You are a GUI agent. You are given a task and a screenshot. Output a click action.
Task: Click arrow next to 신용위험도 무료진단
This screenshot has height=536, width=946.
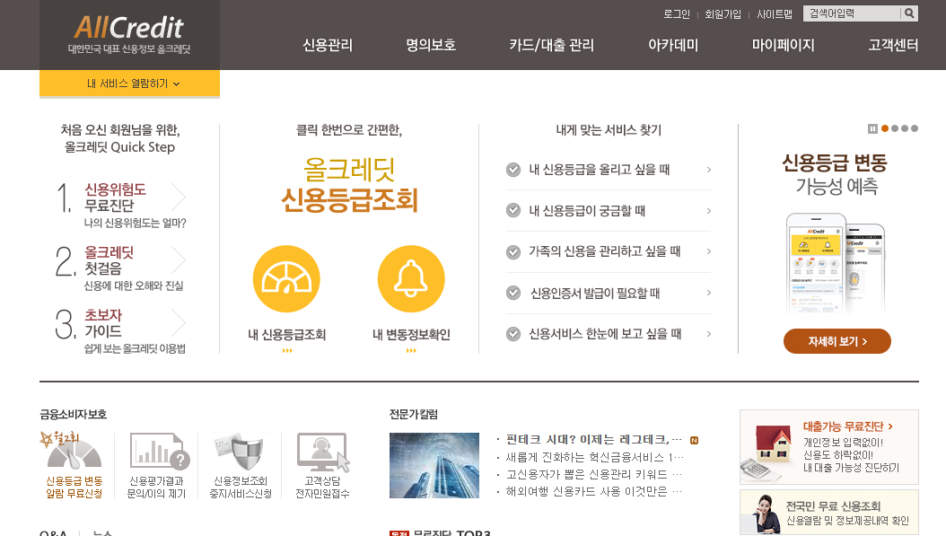tap(179, 197)
